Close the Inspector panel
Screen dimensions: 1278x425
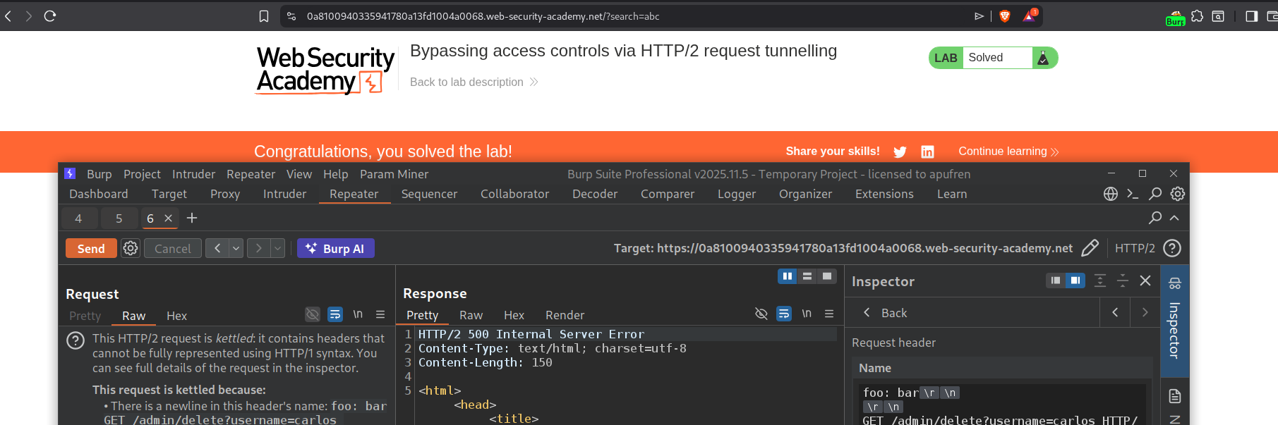[1145, 281]
